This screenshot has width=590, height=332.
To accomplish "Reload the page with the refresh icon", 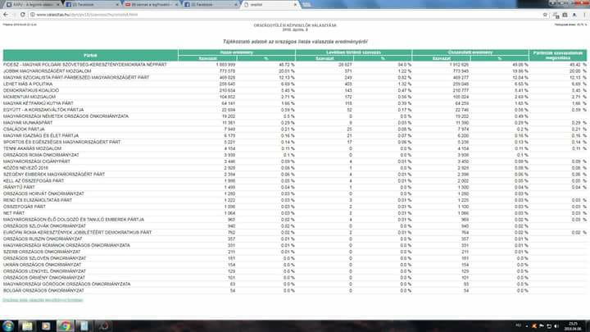I will point(23,14).
